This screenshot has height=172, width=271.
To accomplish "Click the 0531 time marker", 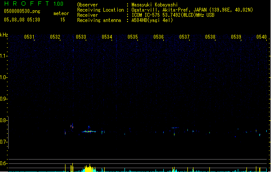I will coord(29,37).
